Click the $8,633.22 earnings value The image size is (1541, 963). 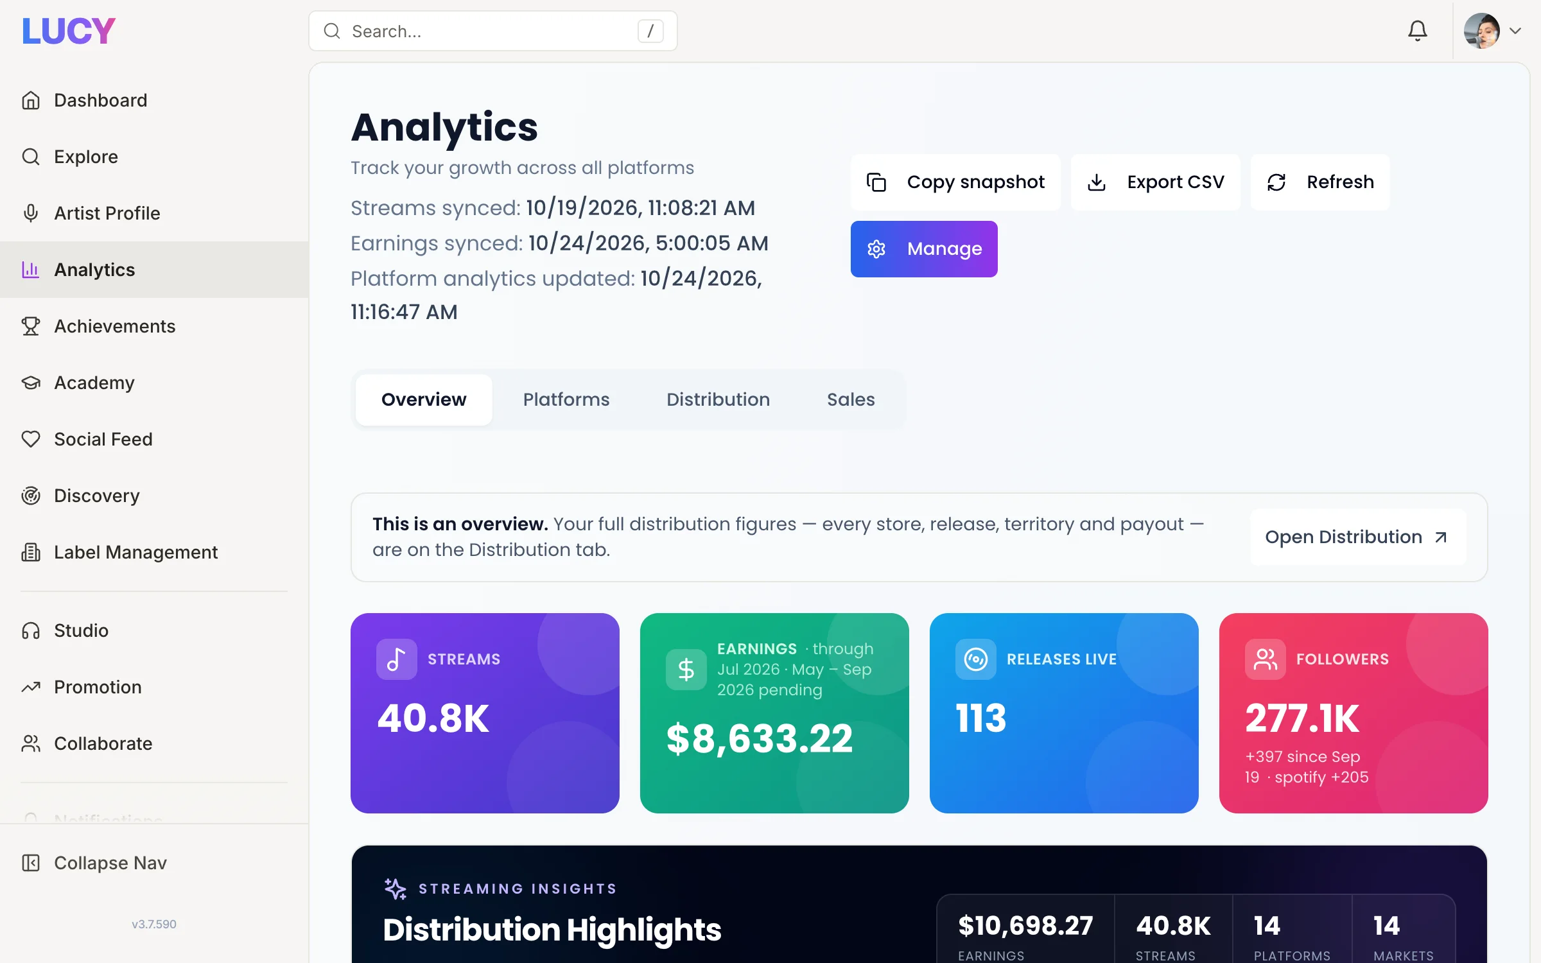pyautogui.click(x=760, y=738)
